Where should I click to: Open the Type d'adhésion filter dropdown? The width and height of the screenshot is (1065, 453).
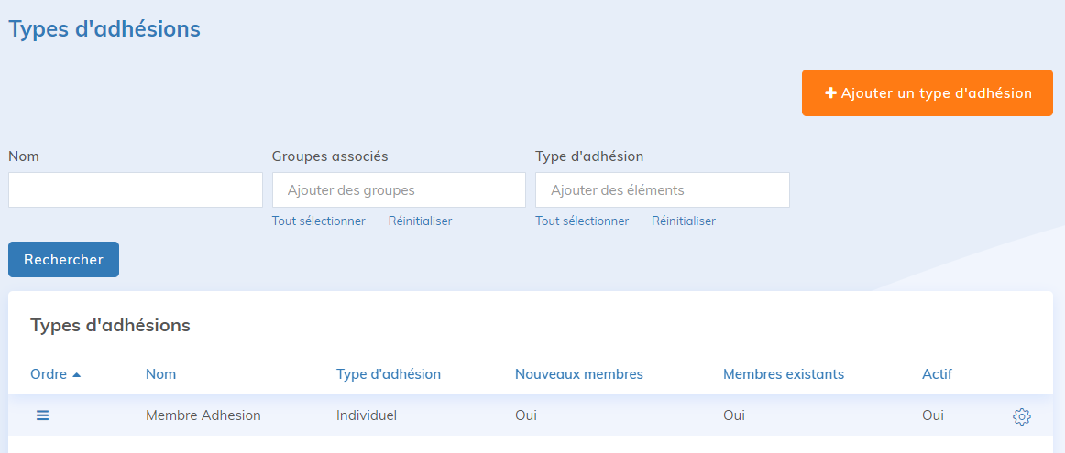tap(662, 190)
